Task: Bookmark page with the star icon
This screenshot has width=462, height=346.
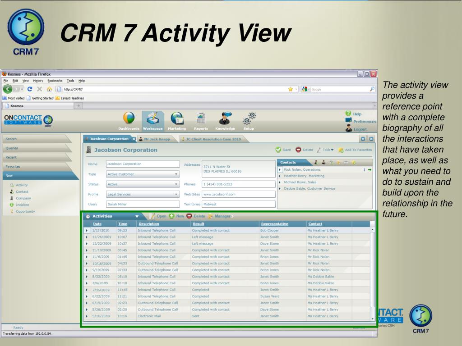Action: coord(291,89)
